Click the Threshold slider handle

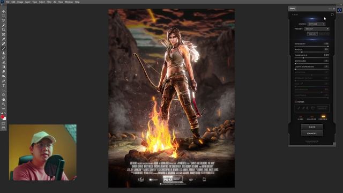click(x=303, y=58)
